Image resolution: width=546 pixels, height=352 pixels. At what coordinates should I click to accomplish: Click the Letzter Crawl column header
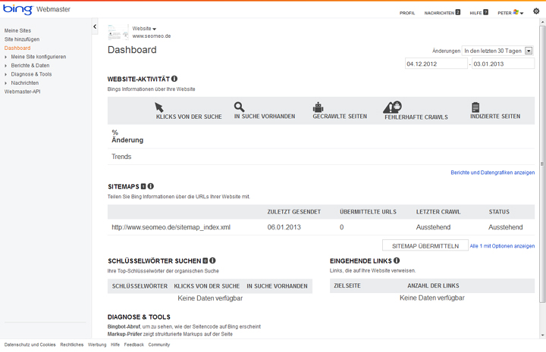point(438,212)
